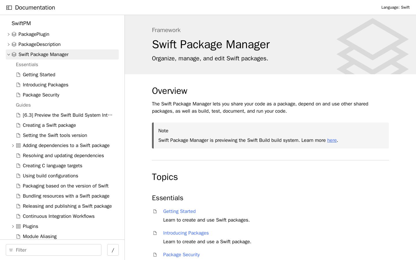Expand Adding dependencies to a Swift package
Screen dimensions: 416x260
point(13,146)
